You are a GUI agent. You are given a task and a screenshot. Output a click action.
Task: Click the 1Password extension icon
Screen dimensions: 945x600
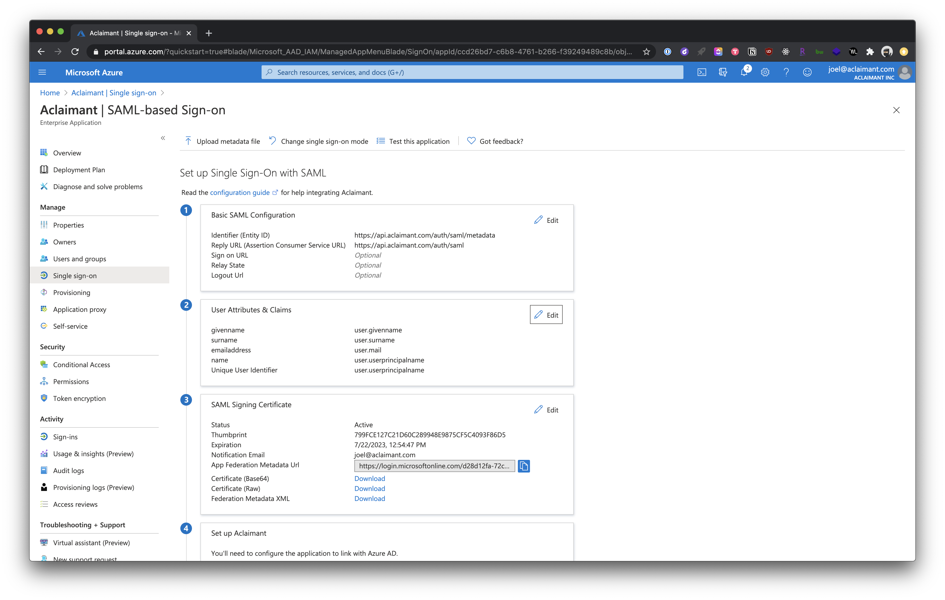click(x=667, y=52)
